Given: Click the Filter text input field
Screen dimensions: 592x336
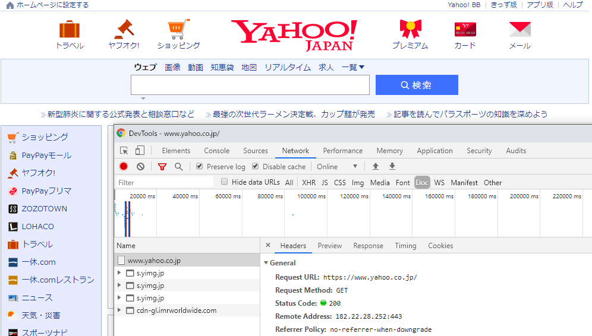Looking at the screenshot, I should [x=165, y=183].
